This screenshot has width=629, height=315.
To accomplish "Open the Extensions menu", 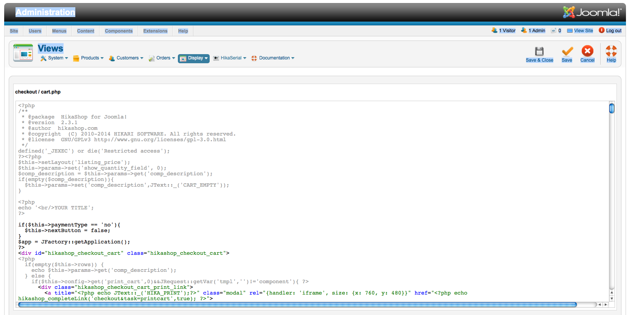I will pyautogui.click(x=155, y=31).
